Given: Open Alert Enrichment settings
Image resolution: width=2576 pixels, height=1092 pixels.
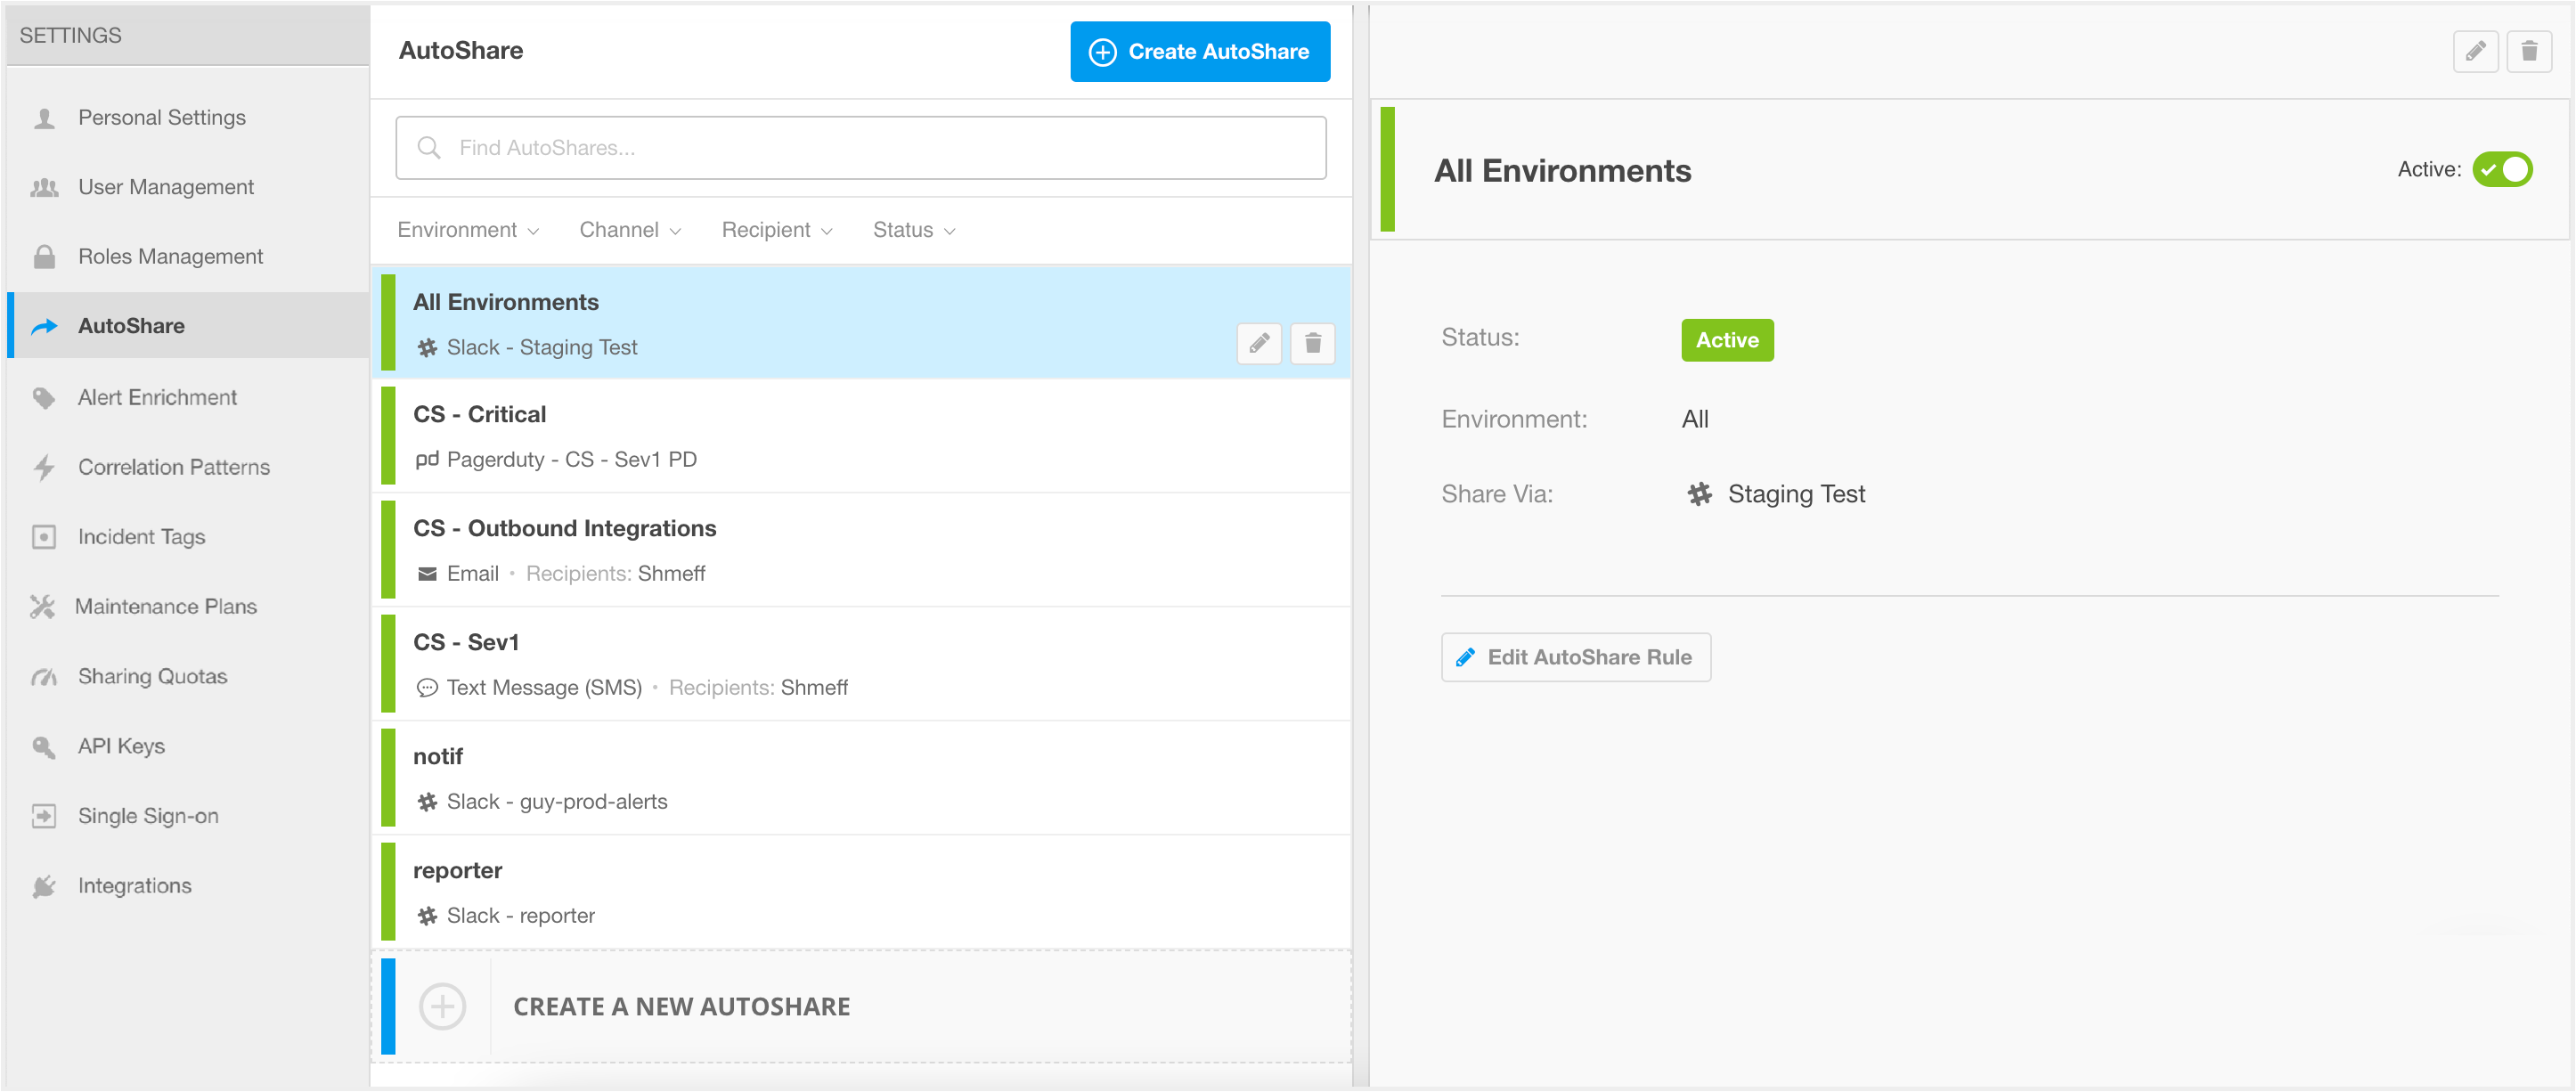Looking at the screenshot, I should pyautogui.click(x=157, y=397).
